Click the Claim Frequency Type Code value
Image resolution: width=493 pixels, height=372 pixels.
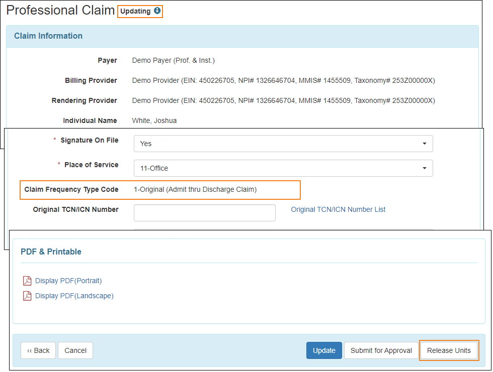pyautogui.click(x=195, y=189)
